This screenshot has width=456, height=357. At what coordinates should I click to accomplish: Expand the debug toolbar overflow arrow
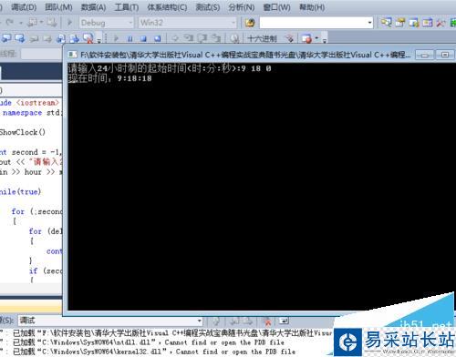click(x=325, y=40)
